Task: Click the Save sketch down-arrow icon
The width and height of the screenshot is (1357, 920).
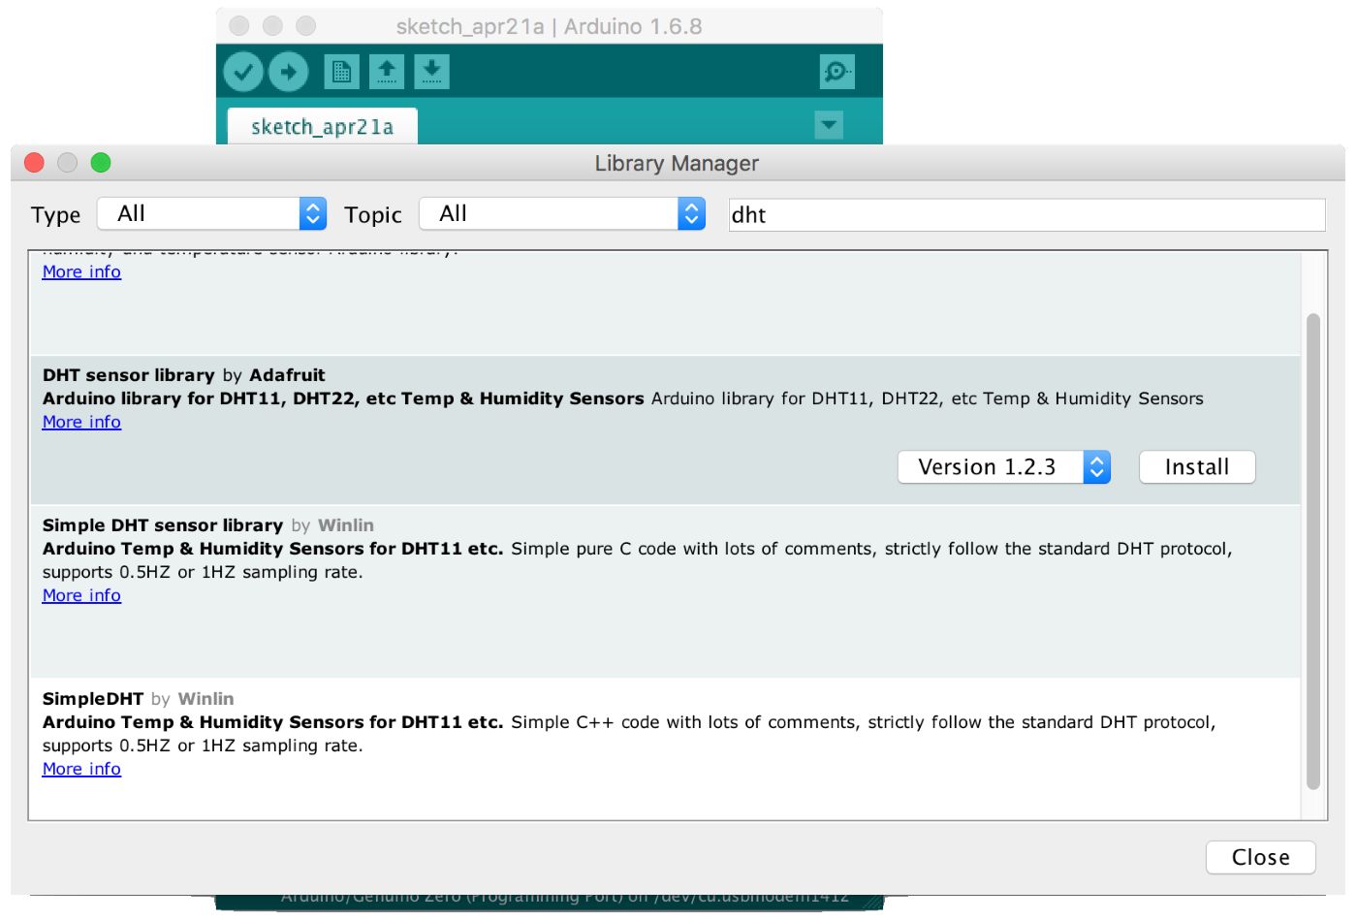Action: click(432, 72)
